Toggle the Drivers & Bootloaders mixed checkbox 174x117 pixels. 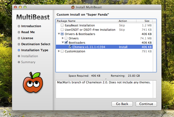[x=62, y=34]
